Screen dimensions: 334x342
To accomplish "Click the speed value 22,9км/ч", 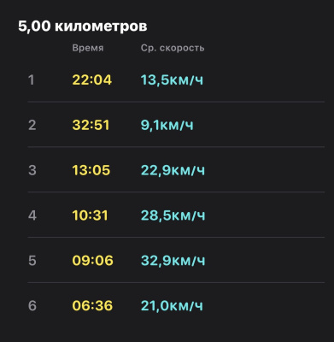I will click(x=173, y=170).
